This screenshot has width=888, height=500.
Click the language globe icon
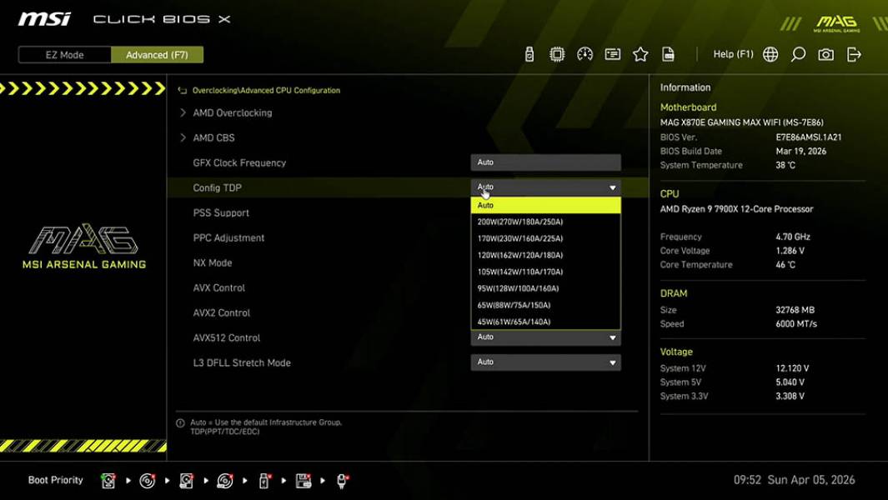click(770, 54)
